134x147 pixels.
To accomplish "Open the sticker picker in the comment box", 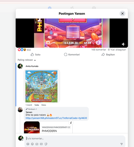I will [x=46, y=144].
